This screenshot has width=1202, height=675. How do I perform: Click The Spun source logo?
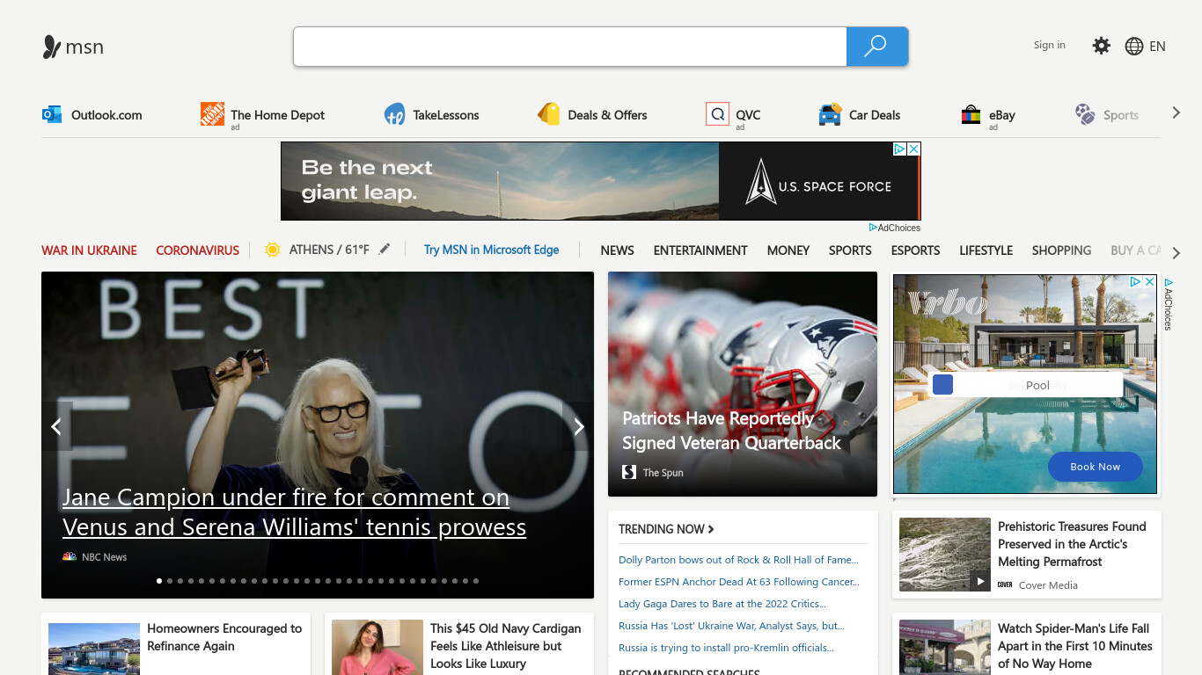tap(629, 473)
